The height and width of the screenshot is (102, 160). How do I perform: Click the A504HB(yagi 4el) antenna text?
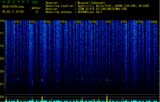pyautogui.click(x=90, y=12)
